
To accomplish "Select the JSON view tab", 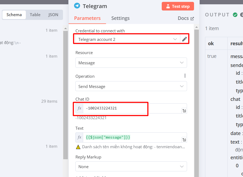I will [x=53, y=15].
